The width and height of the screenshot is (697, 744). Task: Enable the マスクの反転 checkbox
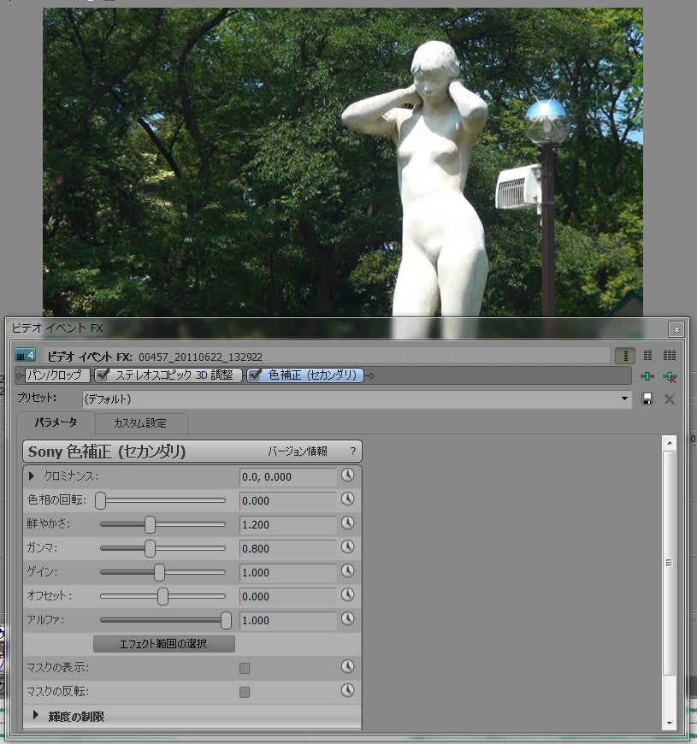tap(245, 692)
